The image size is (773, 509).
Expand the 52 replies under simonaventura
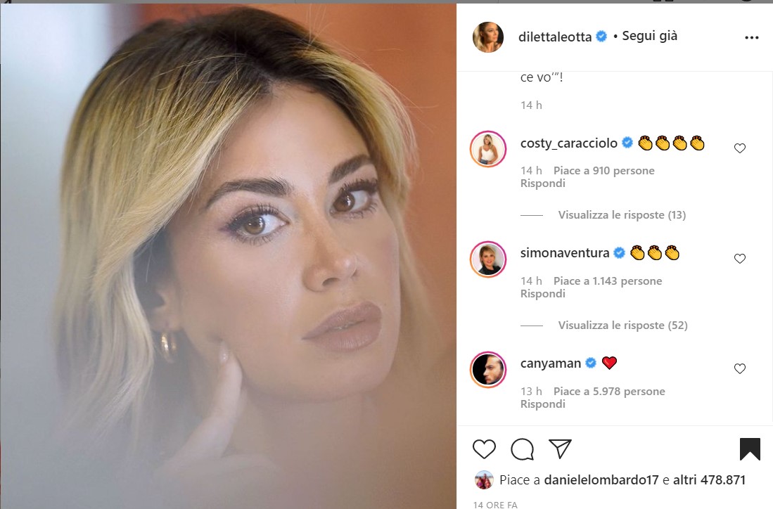622,326
